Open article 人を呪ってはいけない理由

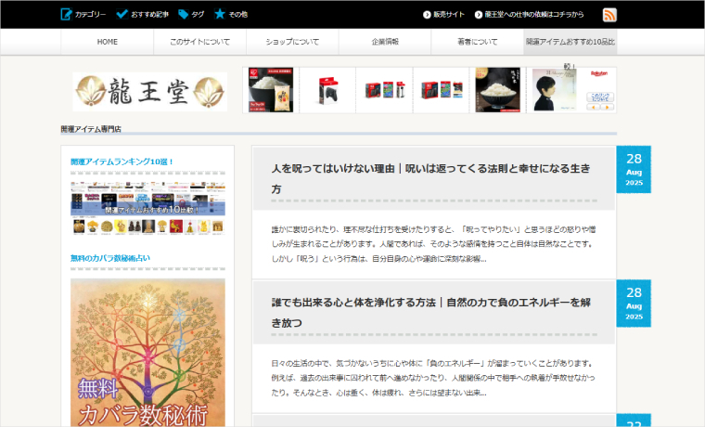pos(430,178)
